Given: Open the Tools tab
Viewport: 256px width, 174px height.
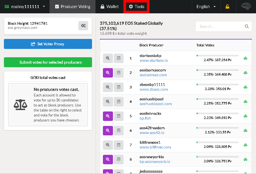Looking at the screenshot, I should (x=136, y=7).
